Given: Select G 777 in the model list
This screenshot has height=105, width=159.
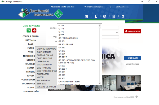Looking at the screenshot, I should pos(61,35).
